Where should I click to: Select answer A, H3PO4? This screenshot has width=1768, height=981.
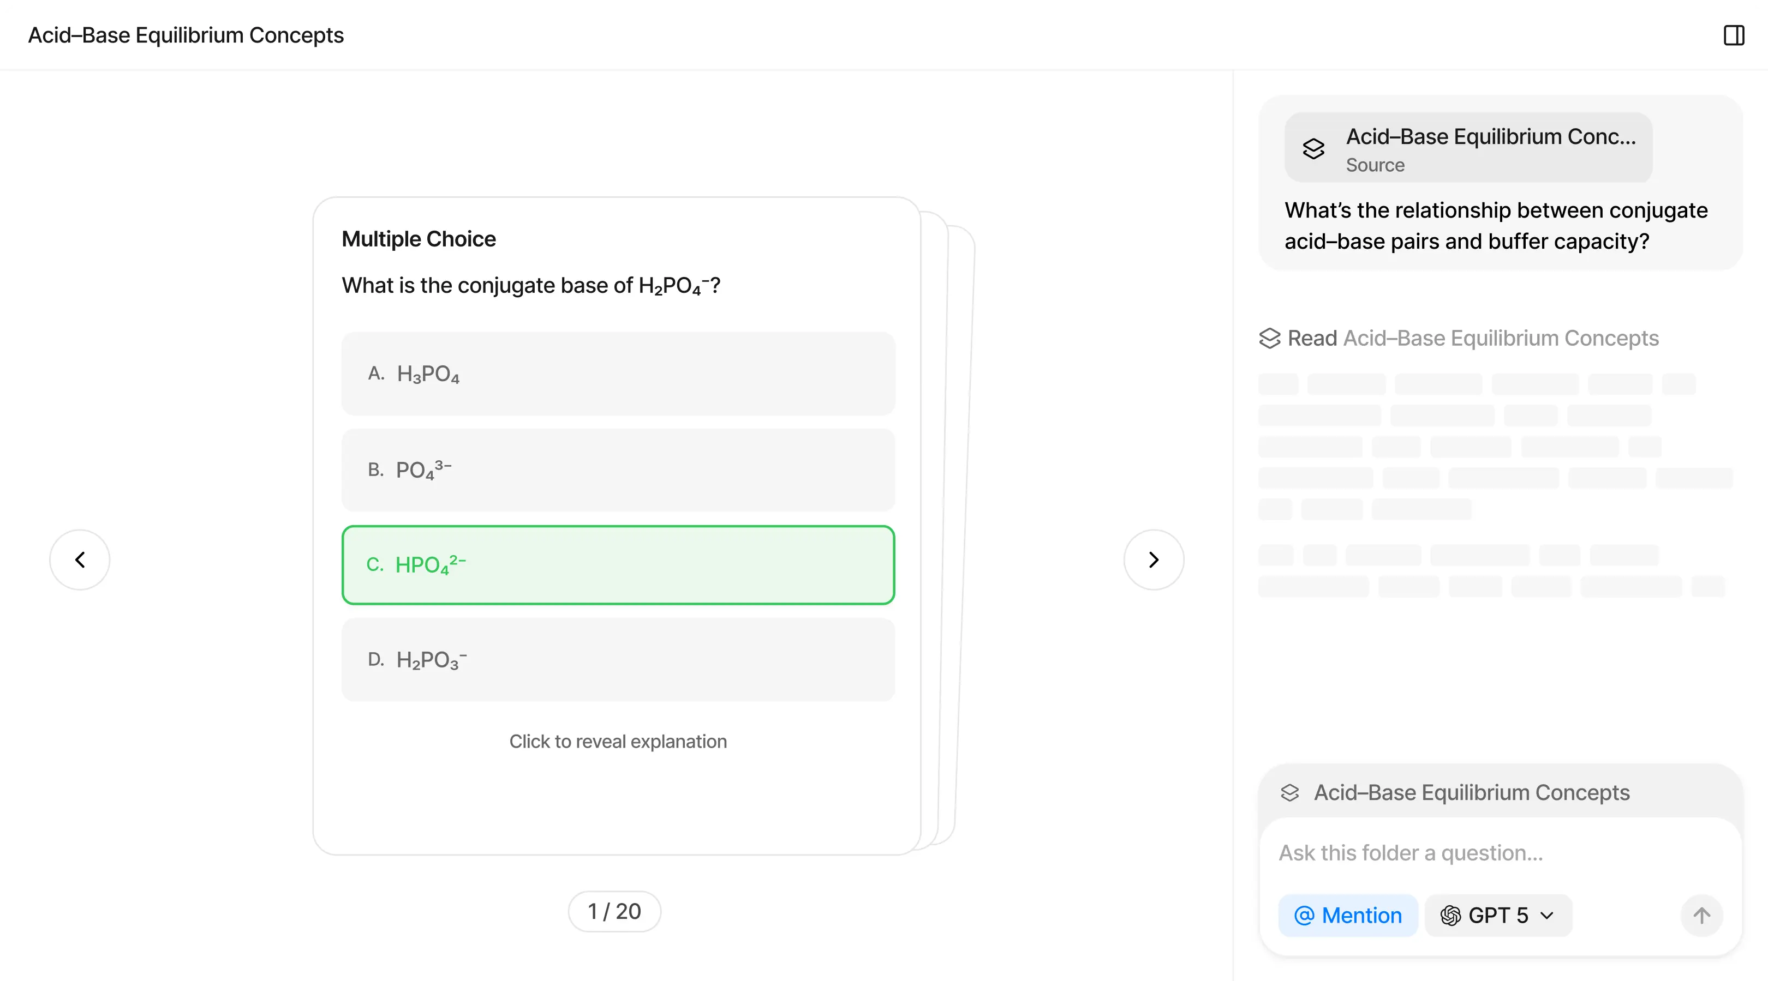pyautogui.click(x=618, y=374)
